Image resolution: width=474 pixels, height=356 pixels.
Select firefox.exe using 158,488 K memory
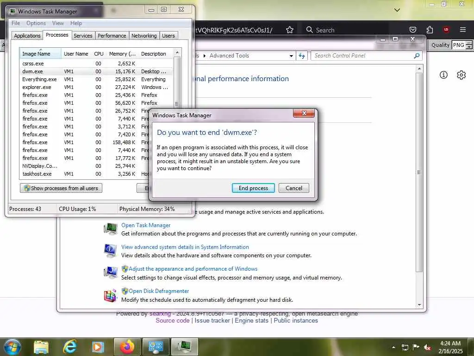(x=85, y=142)
